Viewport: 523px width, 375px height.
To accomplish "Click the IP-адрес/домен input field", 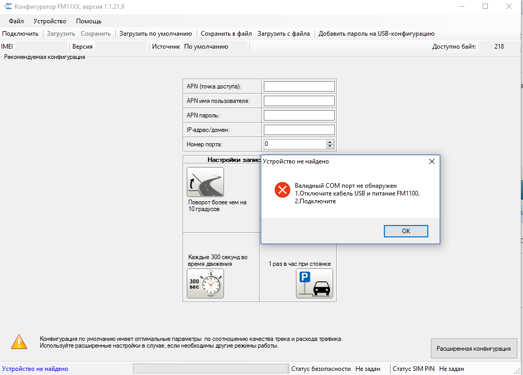I will (x=299, y=130).
